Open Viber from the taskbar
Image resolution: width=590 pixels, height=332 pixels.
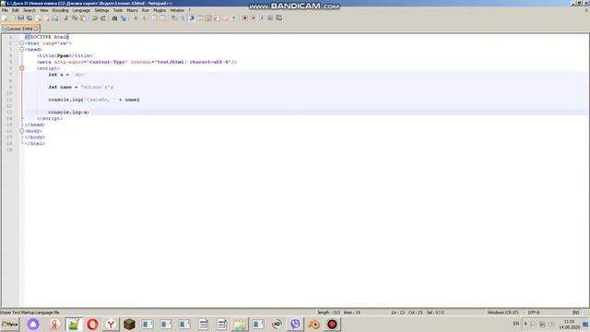click(x=295, y=324)
